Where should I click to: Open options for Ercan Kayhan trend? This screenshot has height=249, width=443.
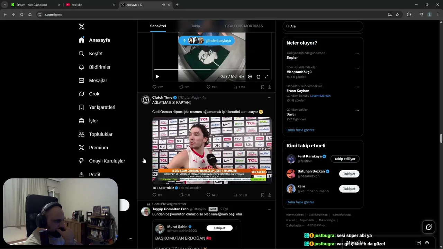click(x=357, y=87)
